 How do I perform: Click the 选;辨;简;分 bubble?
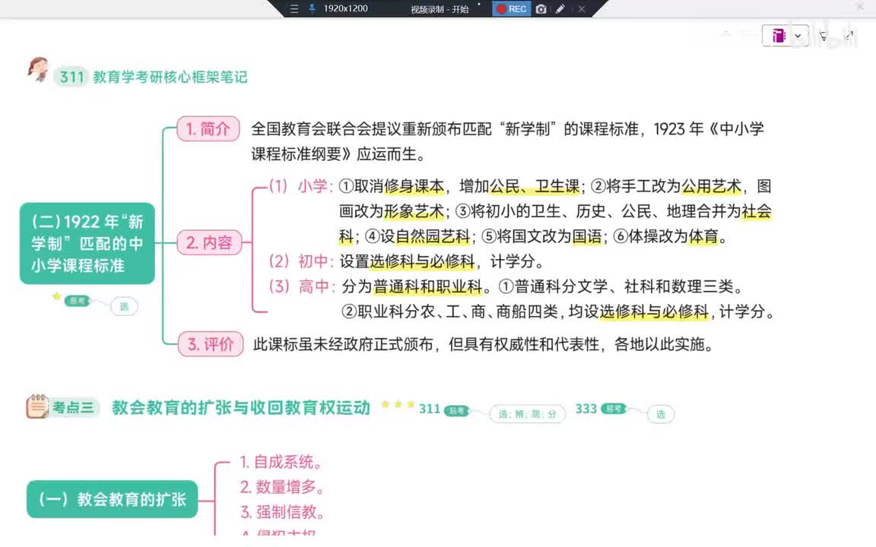pos(528,414)
